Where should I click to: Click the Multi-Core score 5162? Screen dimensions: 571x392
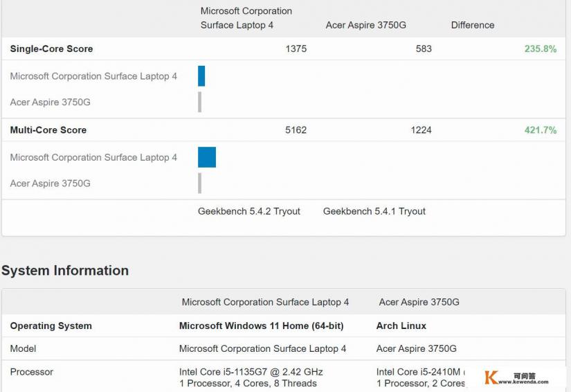(x=296, y=130)
